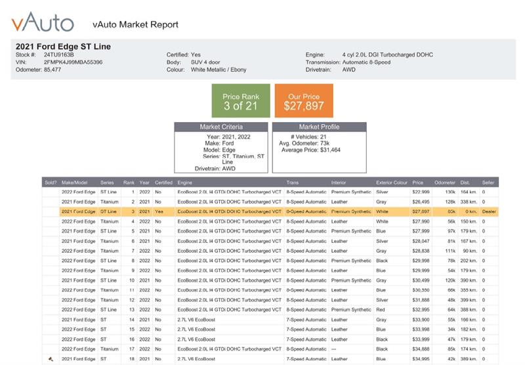Click the $34,888 price cell
This screenshot has width=525, height=365.
coord(421,349)
